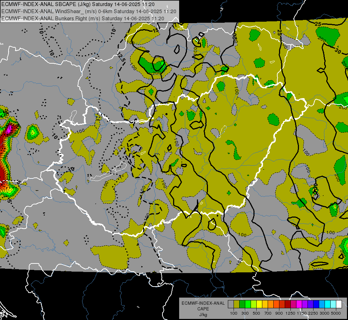Viewport: 348px width, 320px height.
Task: Click the red-orange swatch before 900
Action: tap(276, 304)
